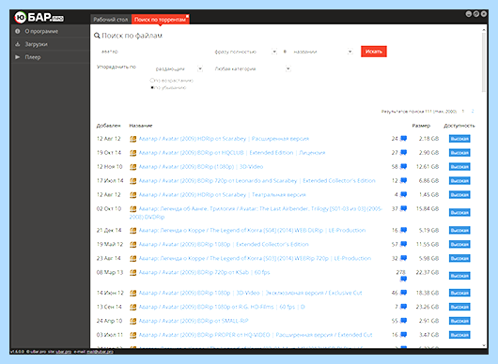Click the file icon in the 5.19 GB row

[133, 231]
